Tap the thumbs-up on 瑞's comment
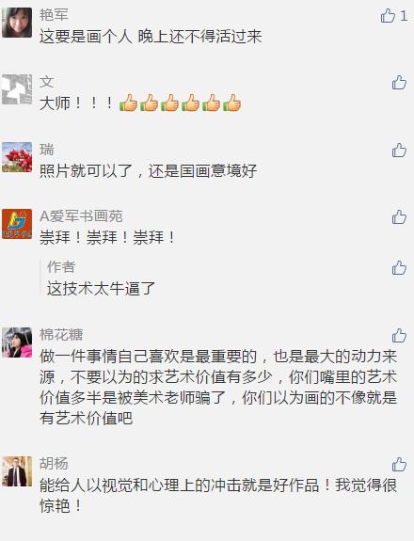The width and height of the screenshot is (414, 541). pyautogui.click(x=399, y=151)
